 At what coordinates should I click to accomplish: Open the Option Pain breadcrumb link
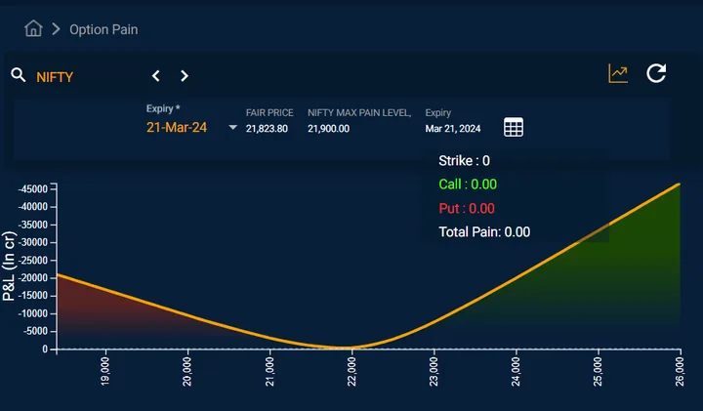(103, 29)
